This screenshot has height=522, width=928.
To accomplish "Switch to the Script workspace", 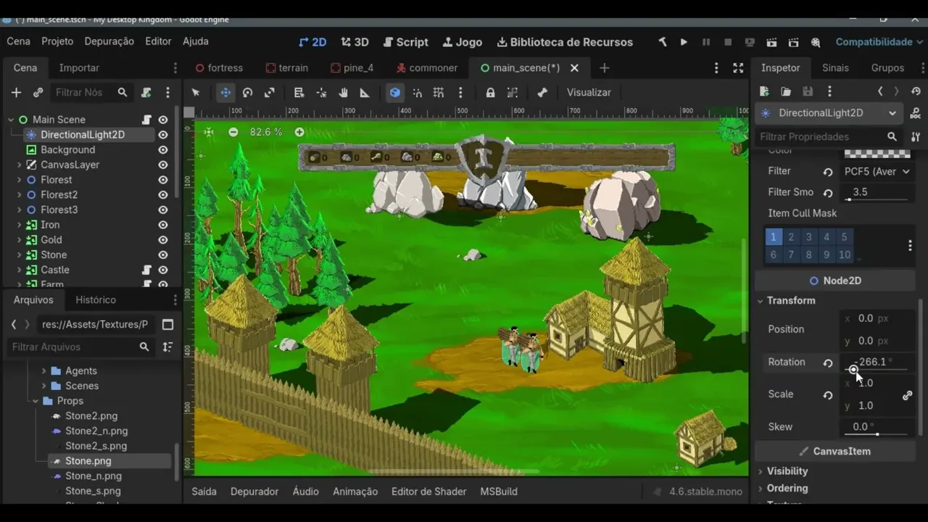I will (x=405, y=42).
